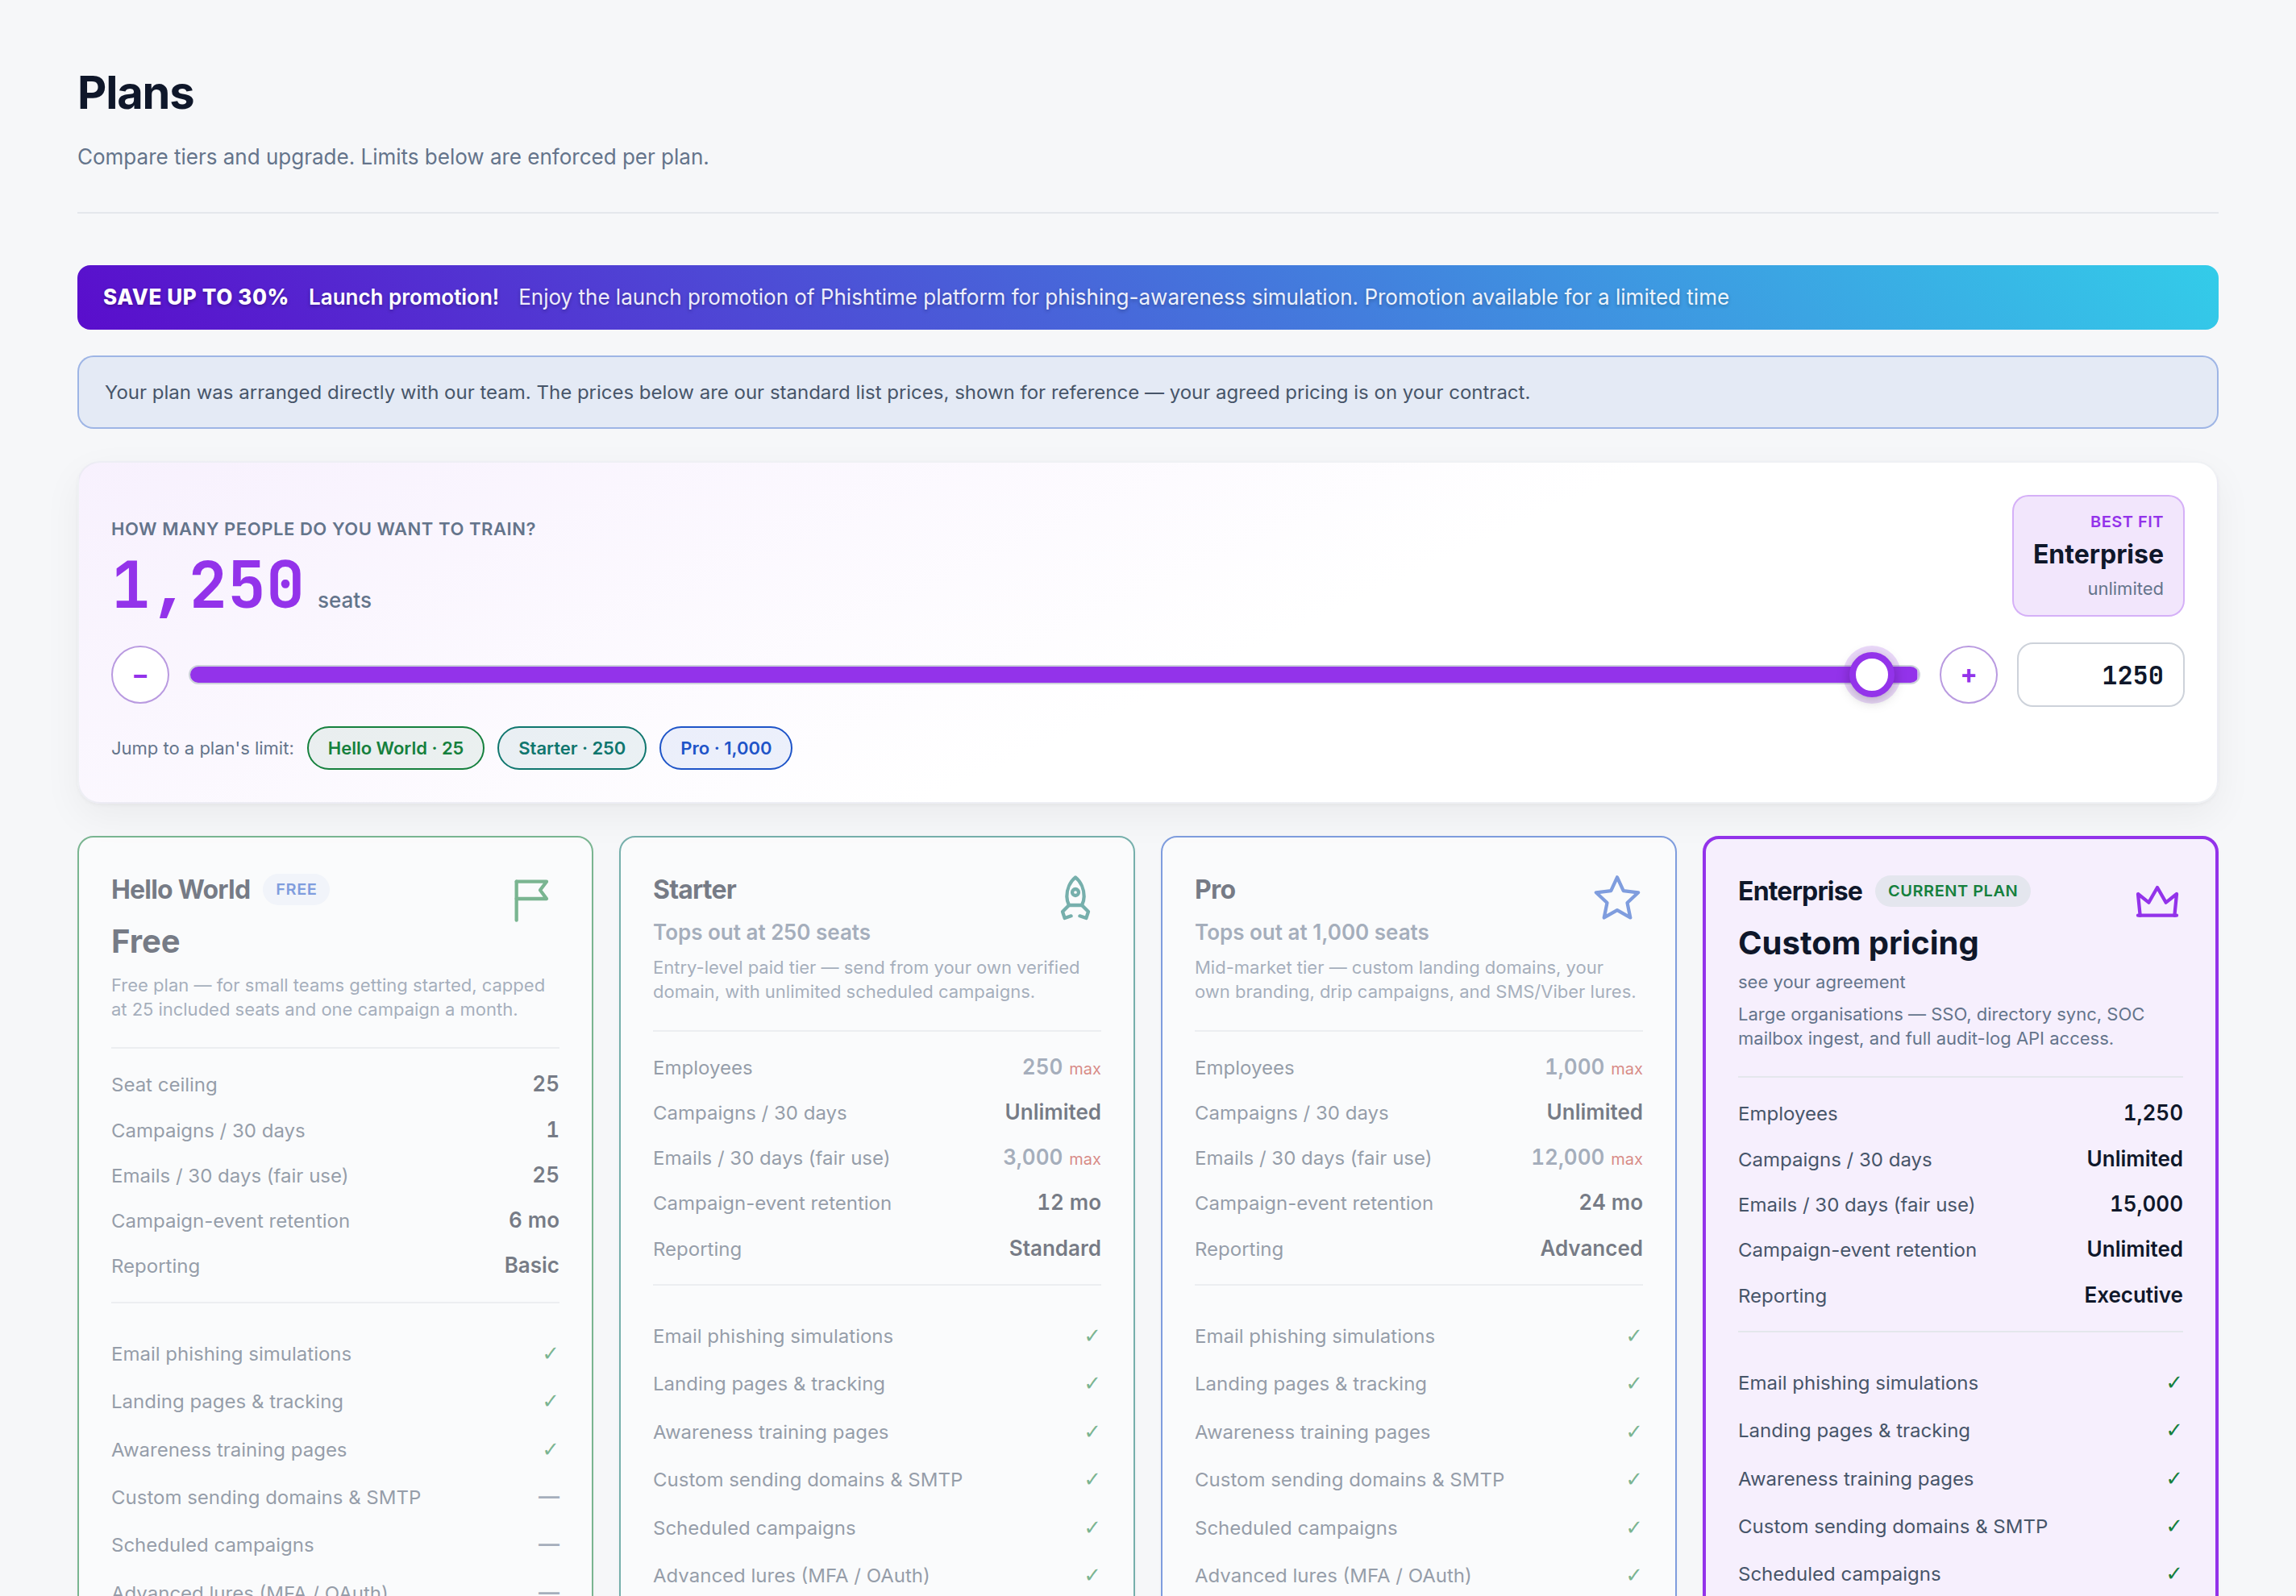Click the Enterprise crown icon
The width and height of the screenshot is (2296, 1596).
pyautogui.click(x=2157, y=901)
